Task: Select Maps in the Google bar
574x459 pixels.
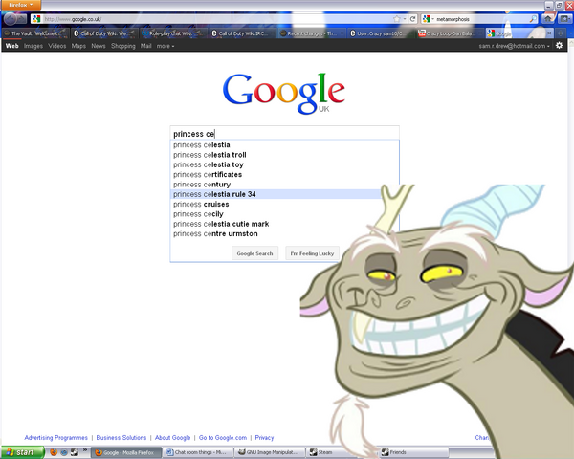Action: [78, 46]
